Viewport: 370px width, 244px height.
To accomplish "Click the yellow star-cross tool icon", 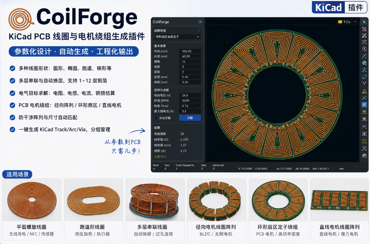I will tap(365, 112).
